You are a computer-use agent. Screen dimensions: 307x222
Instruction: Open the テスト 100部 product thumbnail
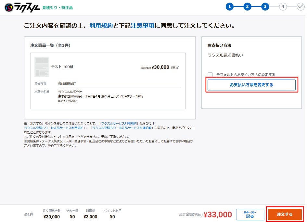42,67
